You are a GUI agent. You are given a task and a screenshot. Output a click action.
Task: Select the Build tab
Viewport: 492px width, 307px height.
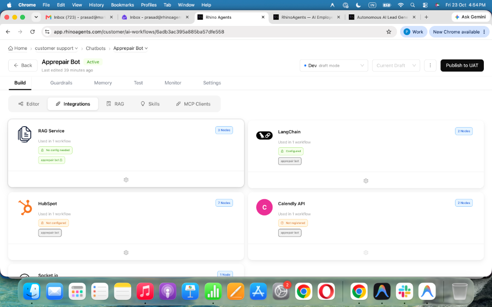[x=20, y=83]
